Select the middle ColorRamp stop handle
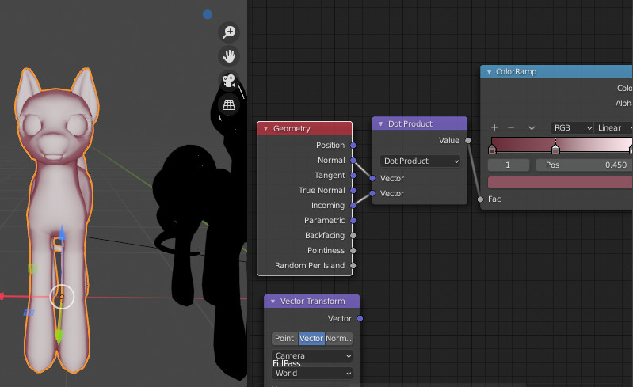The width and height of the screenshot is (633, 387). 555,148
